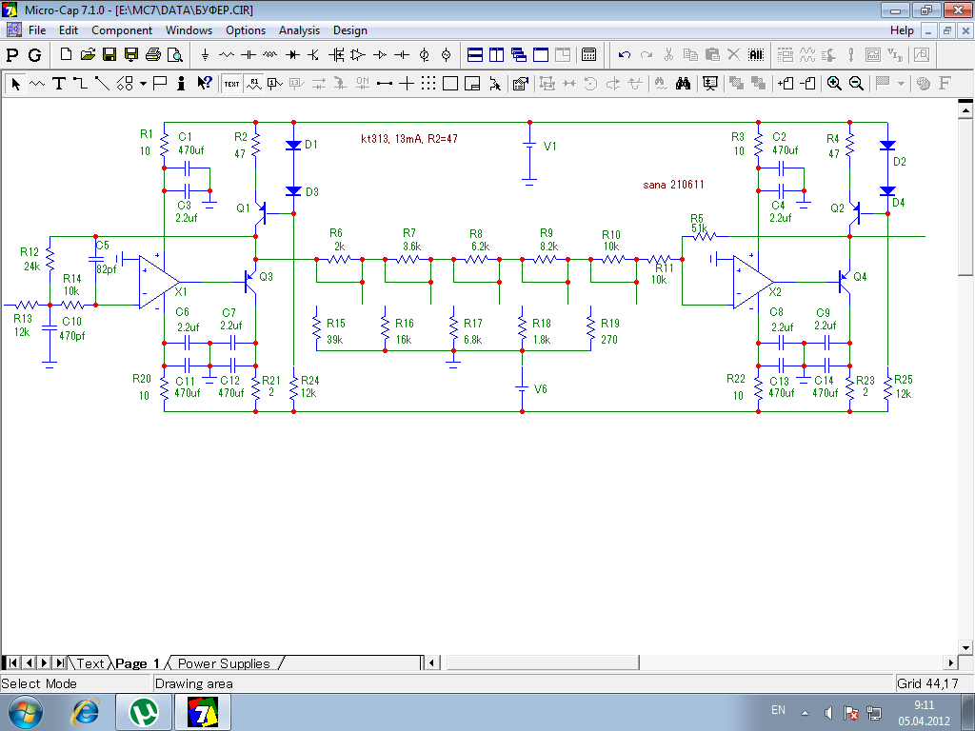
Task: Select the Resistor component tool
Action: 227,55
